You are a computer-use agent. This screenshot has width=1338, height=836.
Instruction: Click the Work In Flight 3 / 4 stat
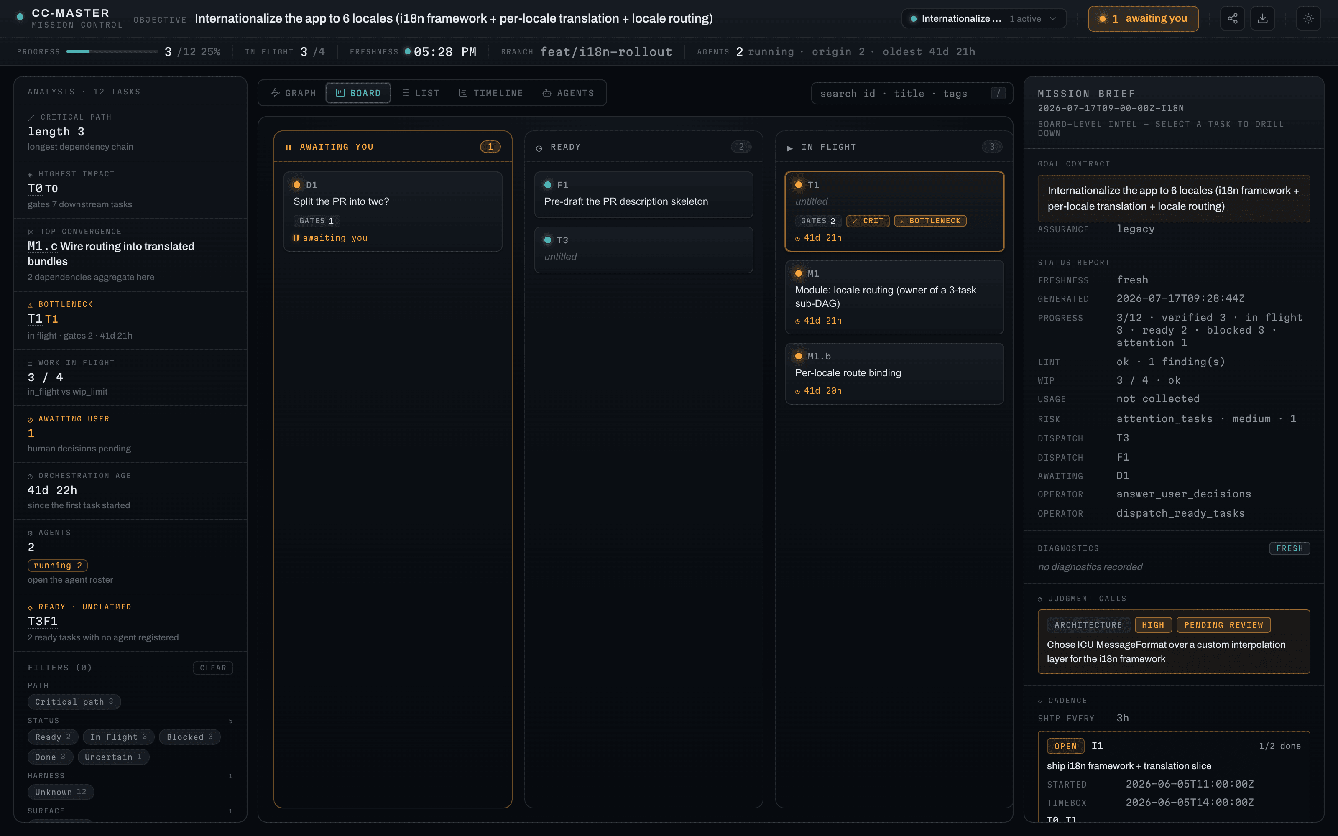(x=45, y=377)
